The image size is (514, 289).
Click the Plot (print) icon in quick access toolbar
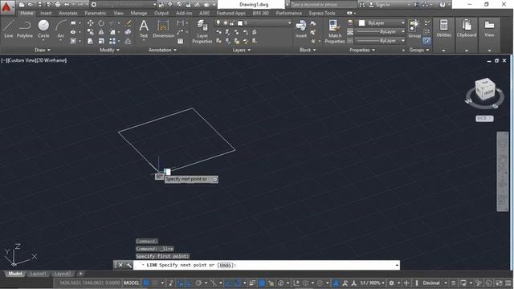(x=58, y=5)
